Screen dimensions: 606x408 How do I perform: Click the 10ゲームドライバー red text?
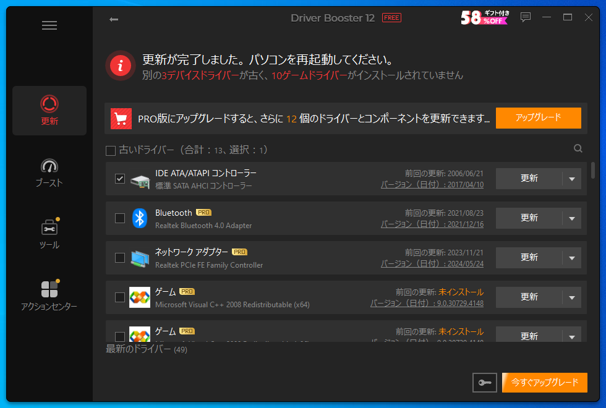pos(309,75)
